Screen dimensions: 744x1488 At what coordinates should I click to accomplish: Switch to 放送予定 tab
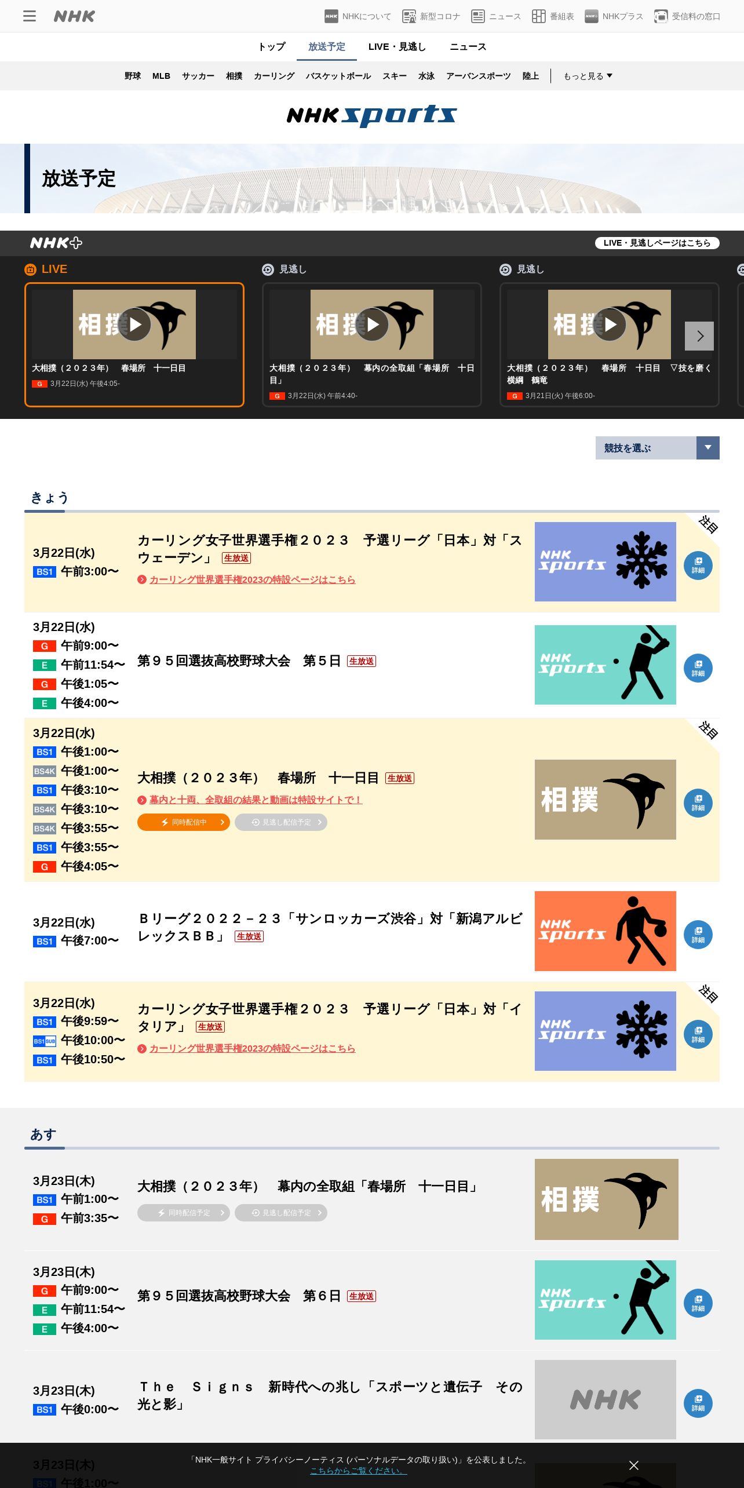pyautogui.click(x=327, y=46)
